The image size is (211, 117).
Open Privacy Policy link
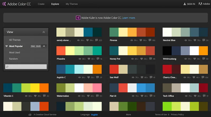pyautogui.click(x=177, y=115)
